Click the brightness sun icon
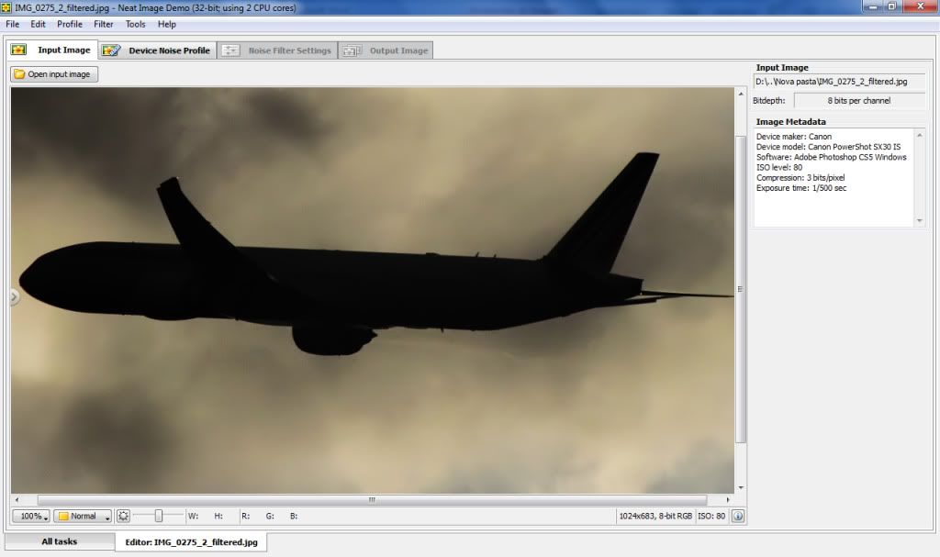The height and width of the screenshot is (557, 940). pos(124,516)
